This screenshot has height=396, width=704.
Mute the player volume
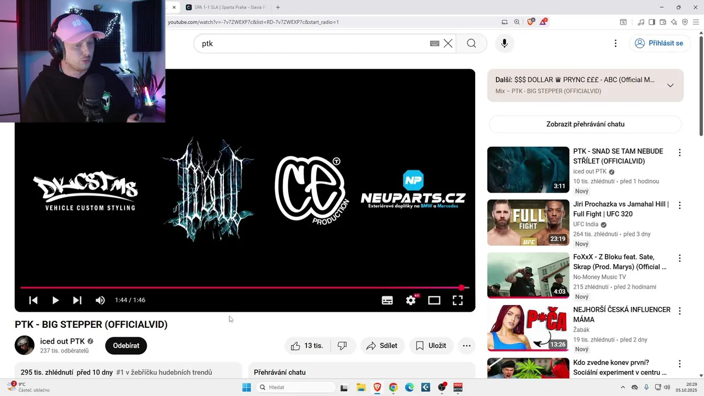100,300
